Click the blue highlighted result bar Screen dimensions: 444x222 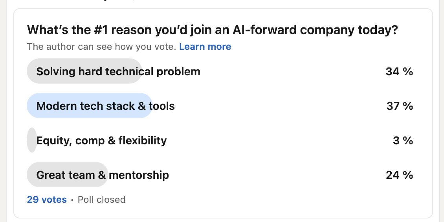click(x=90, y=106)
